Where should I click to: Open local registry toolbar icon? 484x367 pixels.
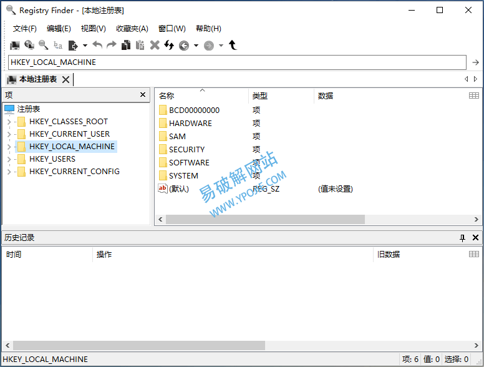[x=14, y=46]
